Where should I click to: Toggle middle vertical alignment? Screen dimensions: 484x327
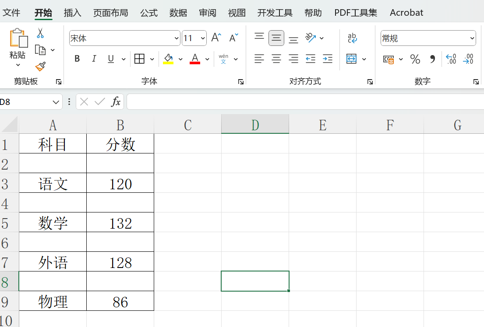276,38
